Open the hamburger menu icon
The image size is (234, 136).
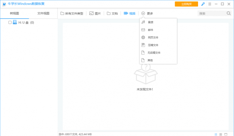pos(210,4)
